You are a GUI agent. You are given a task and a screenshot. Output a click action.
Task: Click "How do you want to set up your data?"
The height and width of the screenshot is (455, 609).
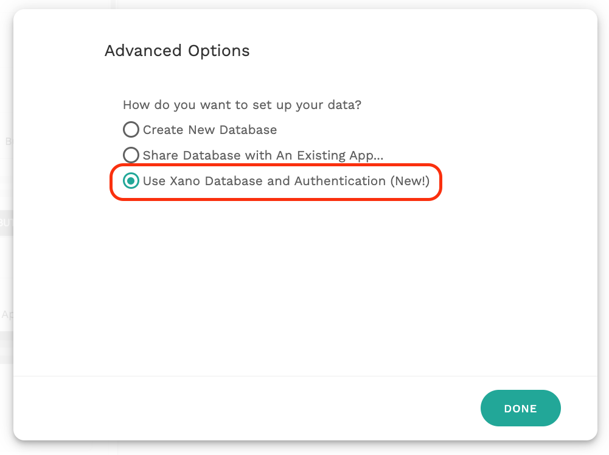[x=242, y=105]
